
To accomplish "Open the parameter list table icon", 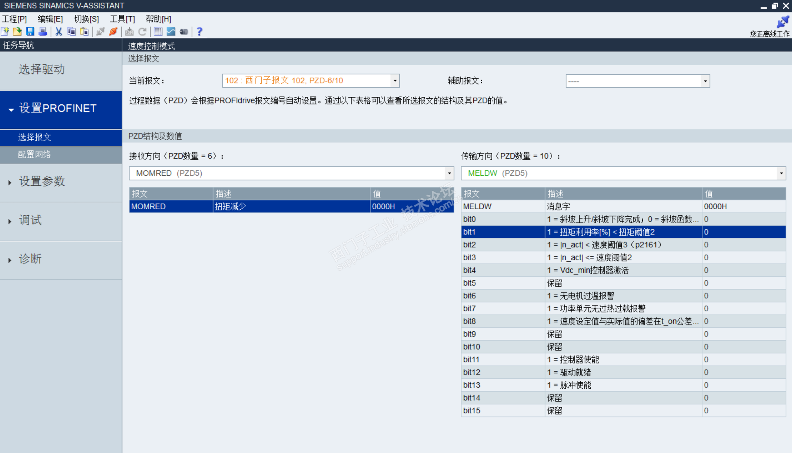I will click(x=158, y=32).
